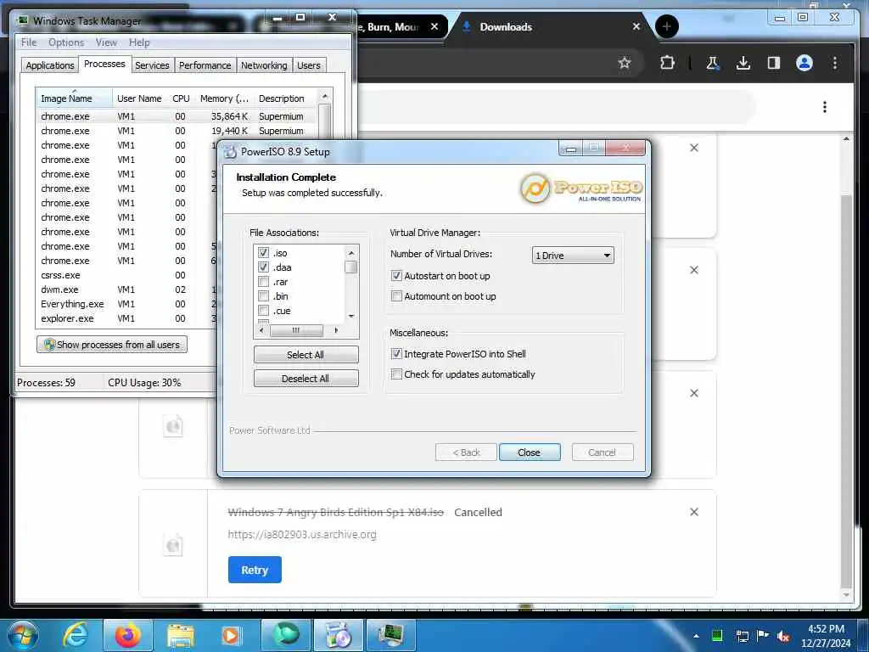This screenshot has height=652, width=869.
Task: Toggle Autostart on boot up
Action: 396,276
